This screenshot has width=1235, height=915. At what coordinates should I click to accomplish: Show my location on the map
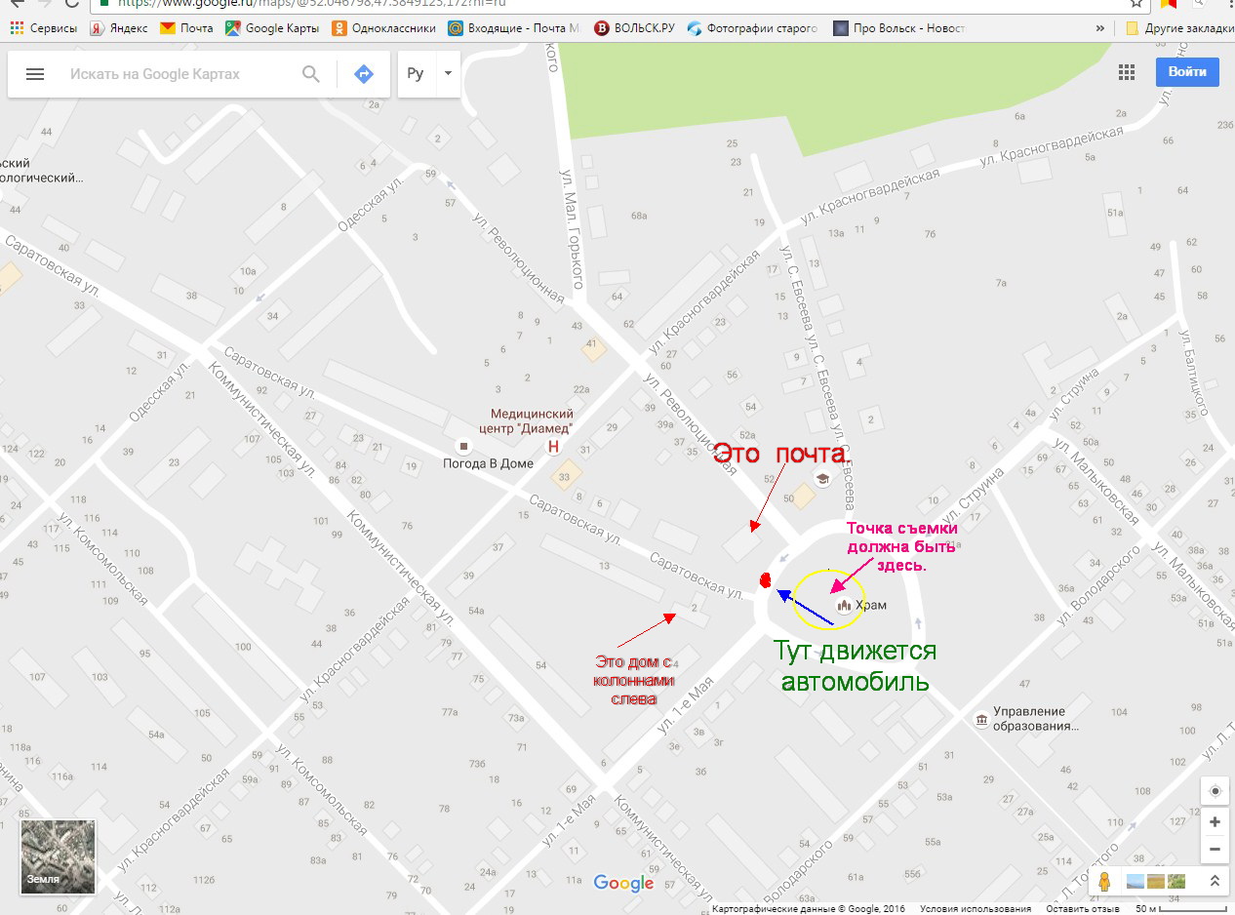pos(1215,791)
